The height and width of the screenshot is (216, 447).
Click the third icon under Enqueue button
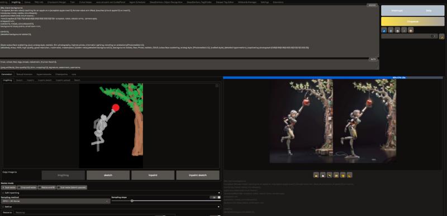[x=397, y=30]
